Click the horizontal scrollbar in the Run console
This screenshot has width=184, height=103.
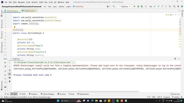76,92
